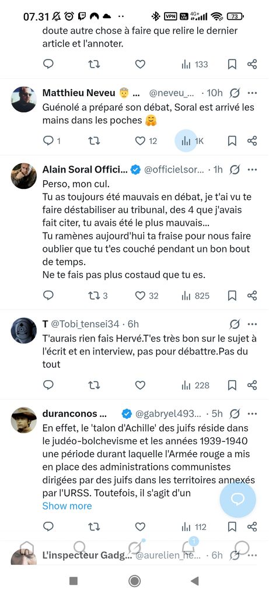Tap Matthieu Neveu's profile picture
This screenshot has height=597, width=269.
[23, 99]
